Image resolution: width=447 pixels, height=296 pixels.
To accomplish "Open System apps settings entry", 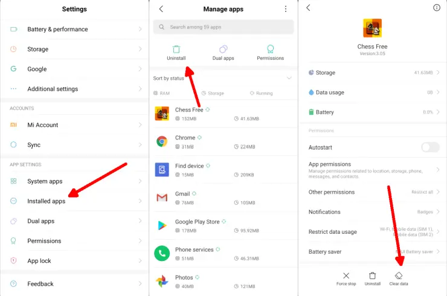I will pos(75,181).
